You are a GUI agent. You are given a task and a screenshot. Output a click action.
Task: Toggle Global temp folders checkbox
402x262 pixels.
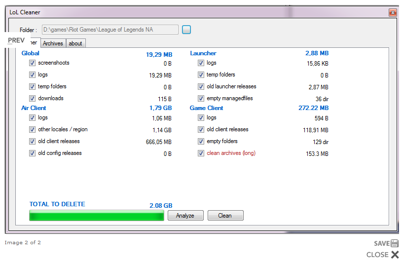[x=32, y=87]
